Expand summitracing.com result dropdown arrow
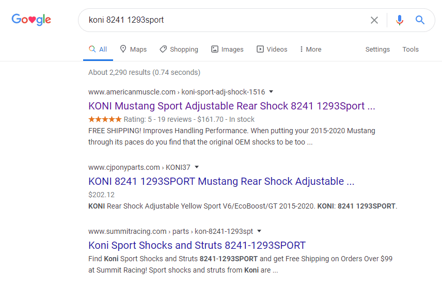 pyautogui.click(x=259, y=231)
